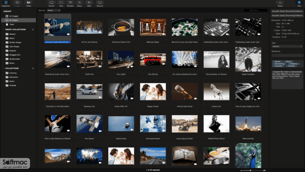Click the Search field
The image size is (305, 172).
(256, 10)
